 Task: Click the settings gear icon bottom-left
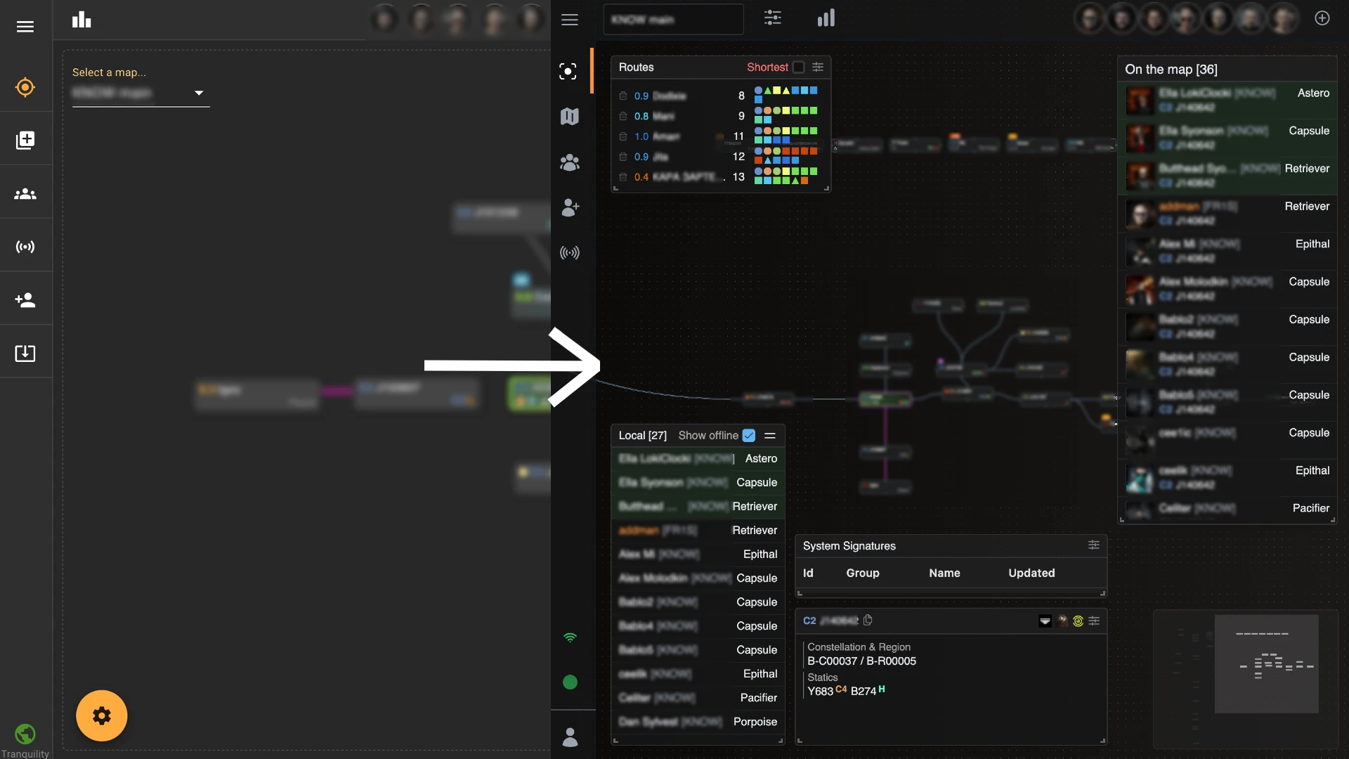(101, 713)
